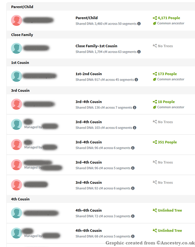Screen dimensions: 195x247
Task: Click info icon beside 1,794 cM shared DNA
Action: (139, 52)
